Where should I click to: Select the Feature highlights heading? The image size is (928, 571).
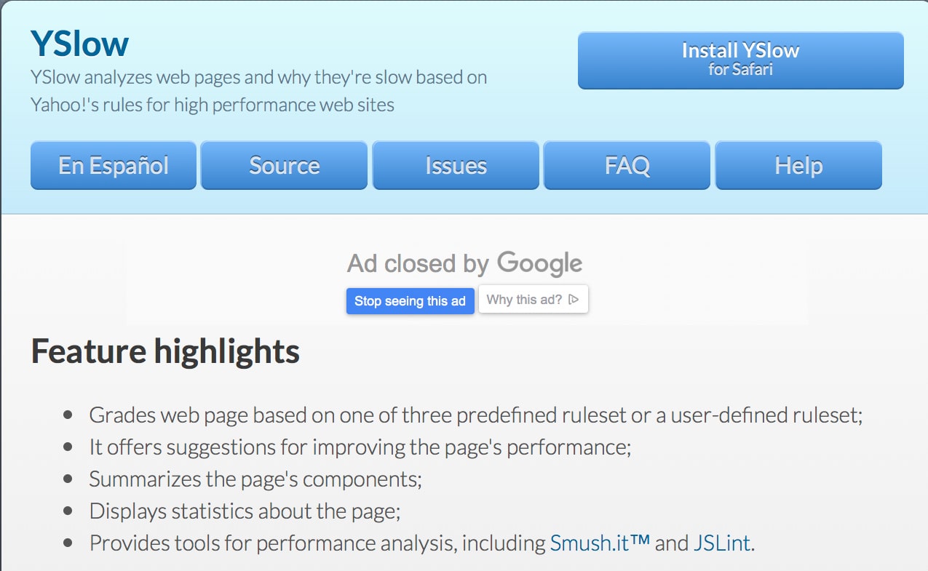click(164, 351)
